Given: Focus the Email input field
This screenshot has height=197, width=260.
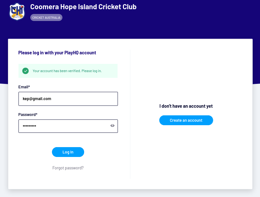Looking at the screenshot, I should tap(68, 99).
